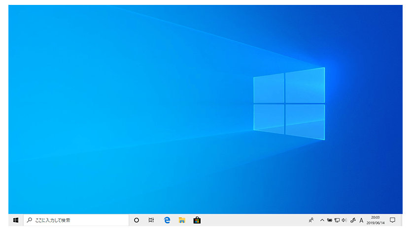Switch IME input mode 'A'
Screen dimensions: 411x231
click(361, 220)
